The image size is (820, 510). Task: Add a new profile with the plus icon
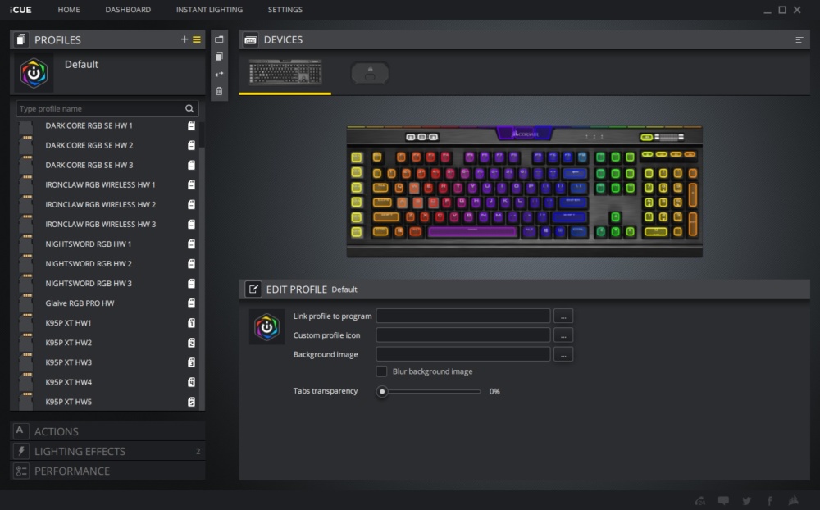184,39
